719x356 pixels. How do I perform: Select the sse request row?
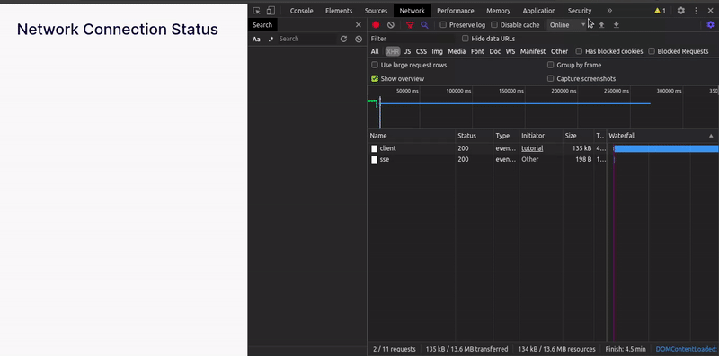(543, 159)
